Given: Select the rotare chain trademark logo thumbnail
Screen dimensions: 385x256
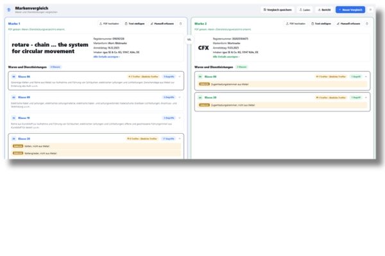Looking at the screenshot, I should pos(50,48).
